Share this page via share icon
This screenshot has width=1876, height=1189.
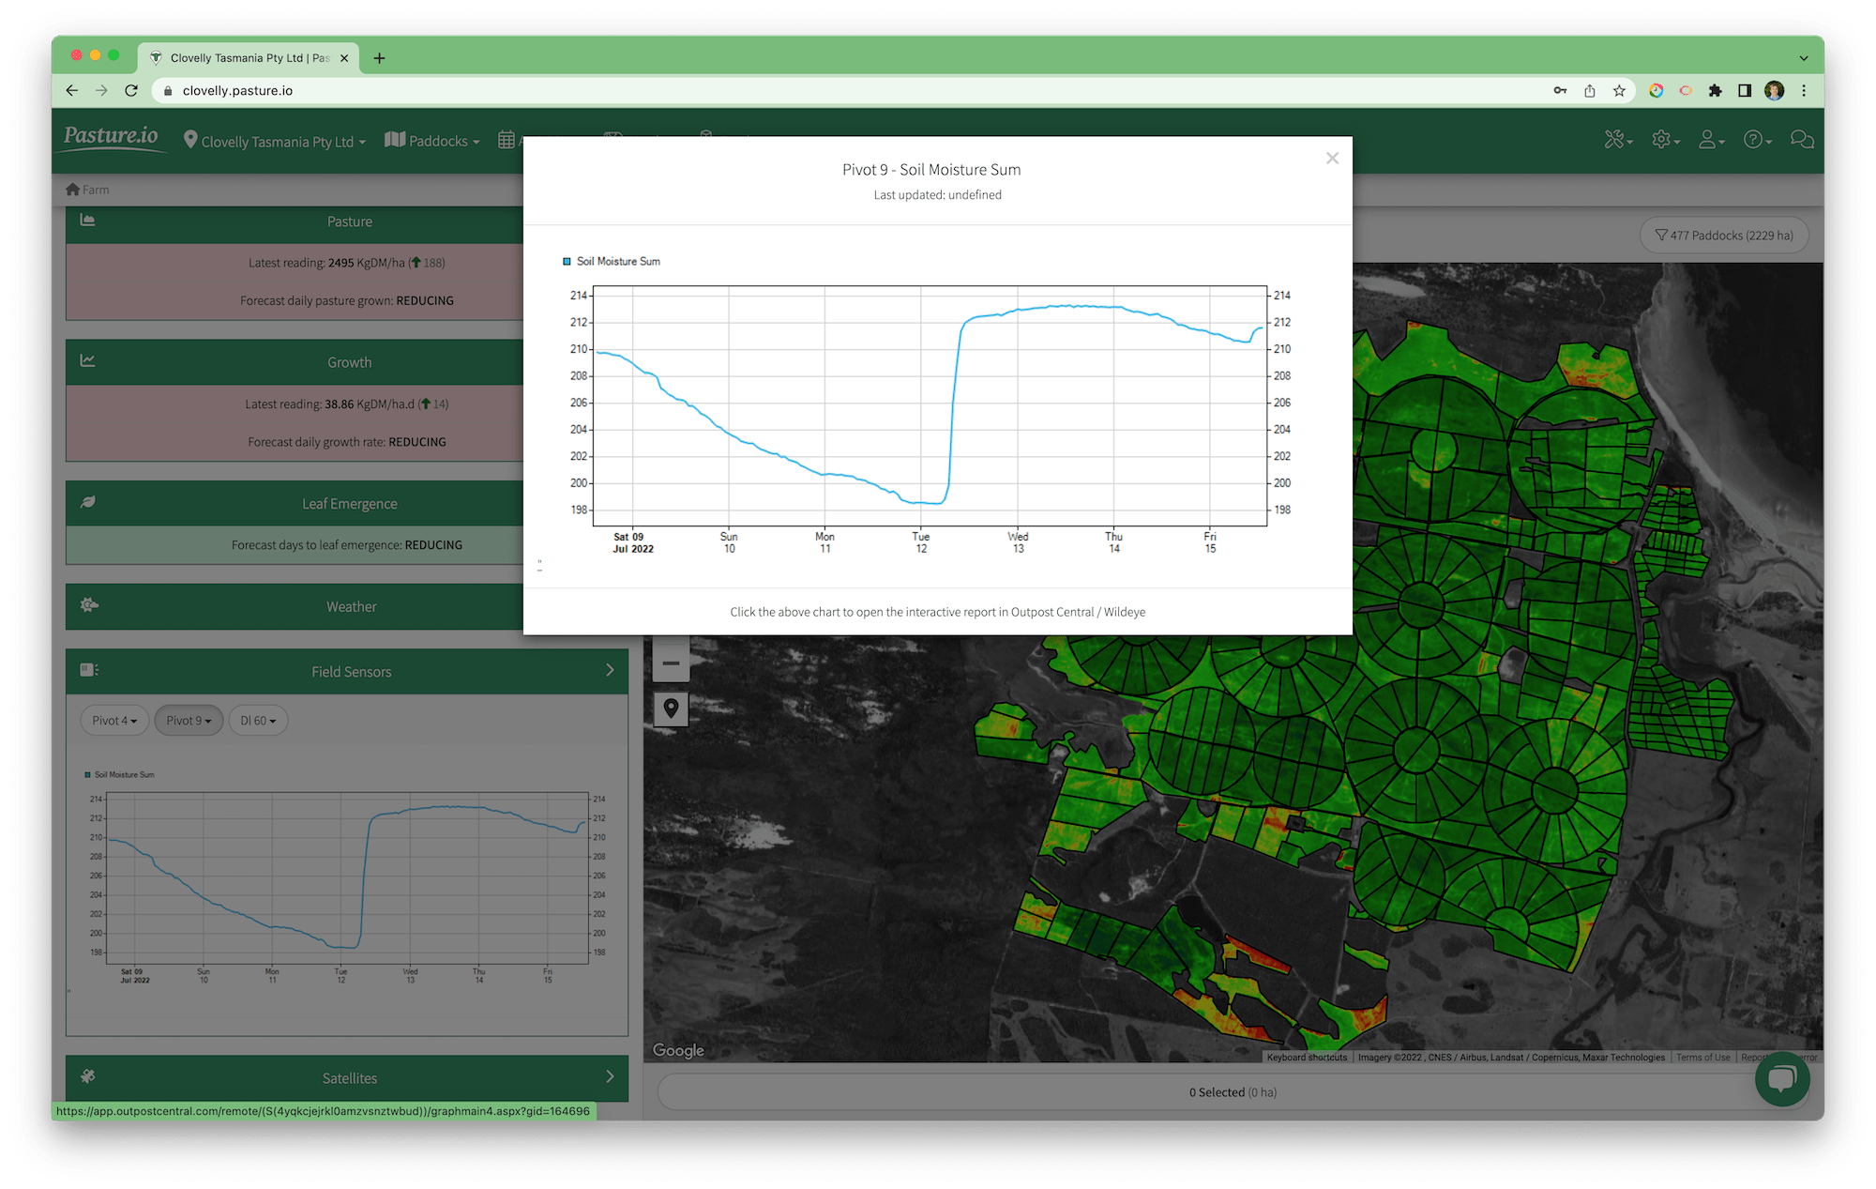click(1589, 90)
